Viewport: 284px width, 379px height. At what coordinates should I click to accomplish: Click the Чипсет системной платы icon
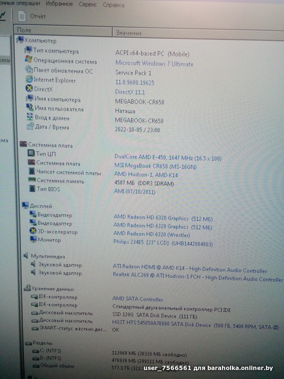click(32, 171)
